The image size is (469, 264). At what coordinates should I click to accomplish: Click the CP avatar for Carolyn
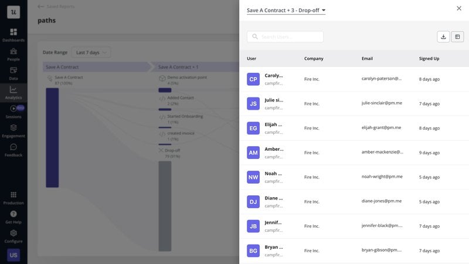tap(253, 79)
